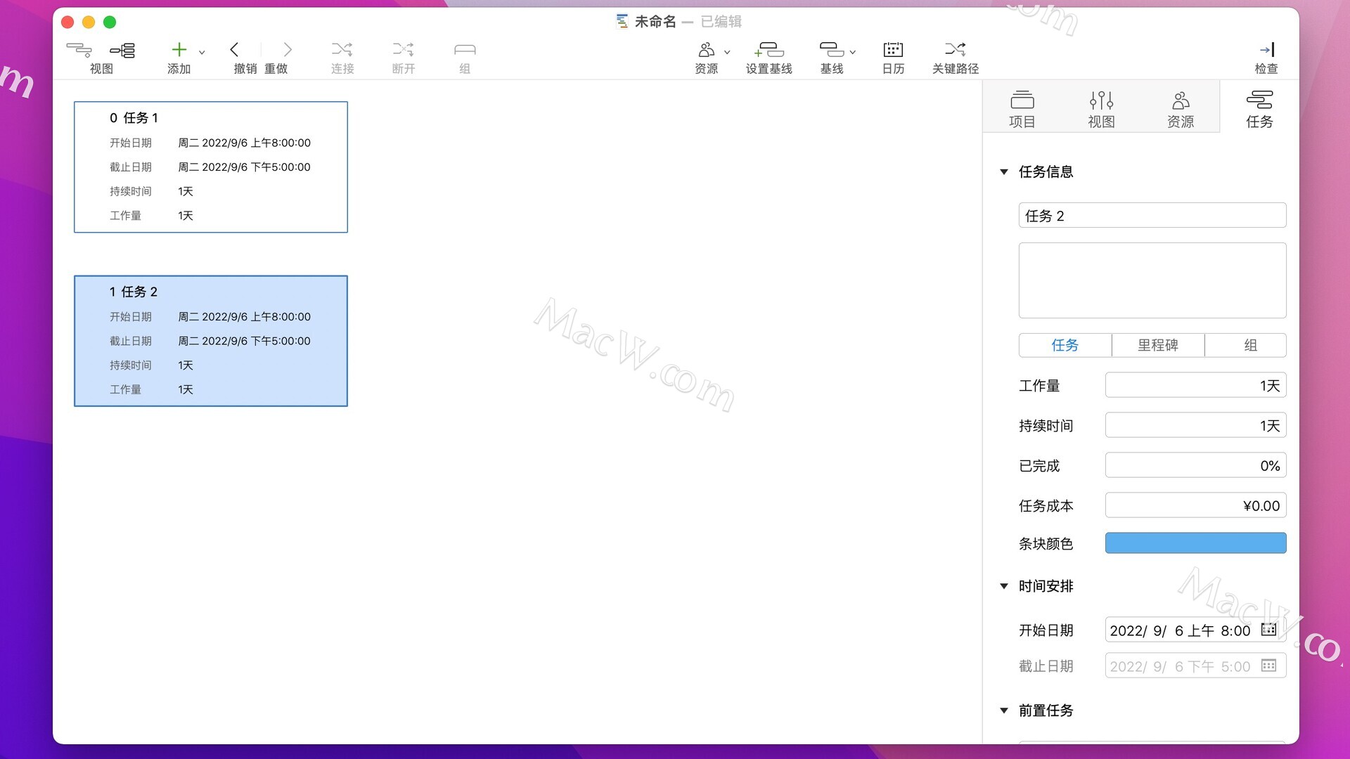Click the Gantt view icon in toolbar
Screen dimensions: 1350x759
pos(79,50)
